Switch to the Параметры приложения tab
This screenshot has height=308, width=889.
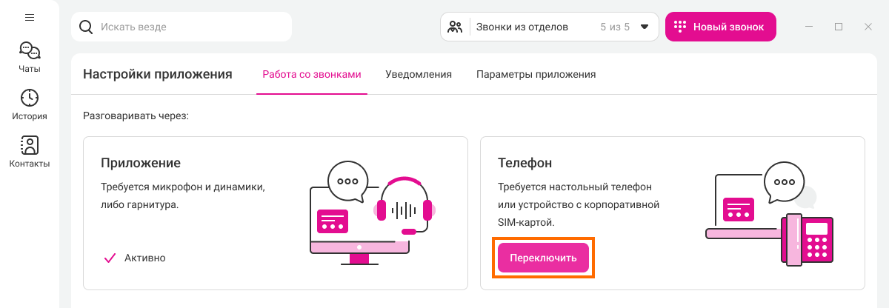(536, 75)
